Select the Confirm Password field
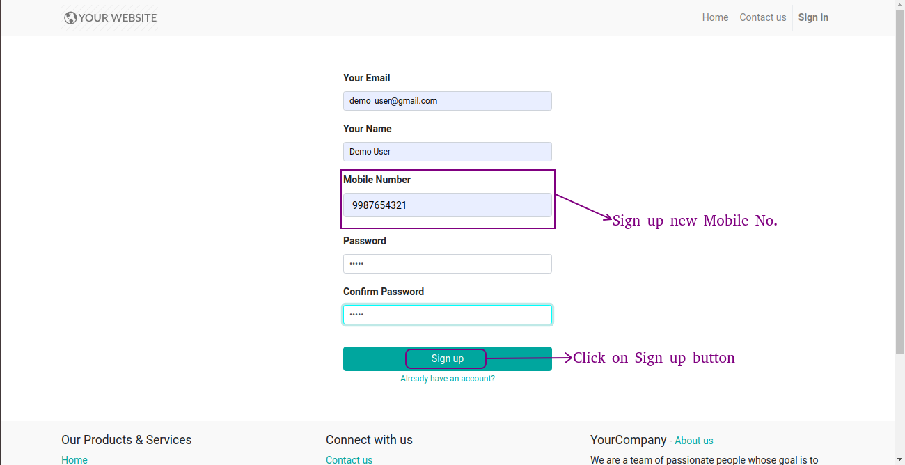Screen dimensions: 905x465 [x=448, y=315]
